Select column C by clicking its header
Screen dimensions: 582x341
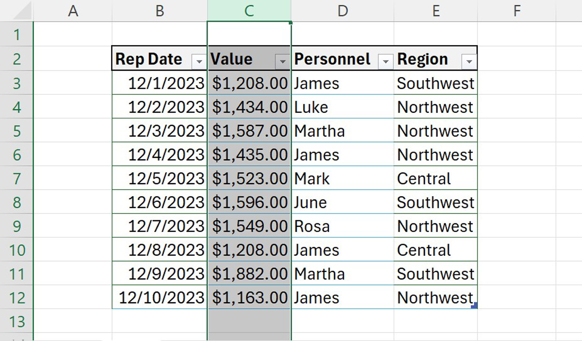tap(248, 10)
